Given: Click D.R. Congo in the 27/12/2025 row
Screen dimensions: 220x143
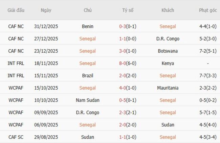Looking at the screenshot, I should click(x=168, y=39).
